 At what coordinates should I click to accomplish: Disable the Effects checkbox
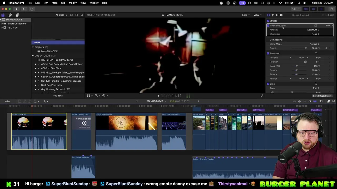tap(268, 21)
